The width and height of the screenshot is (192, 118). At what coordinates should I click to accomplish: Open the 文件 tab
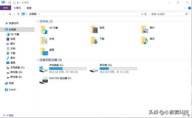pos(5,8)
